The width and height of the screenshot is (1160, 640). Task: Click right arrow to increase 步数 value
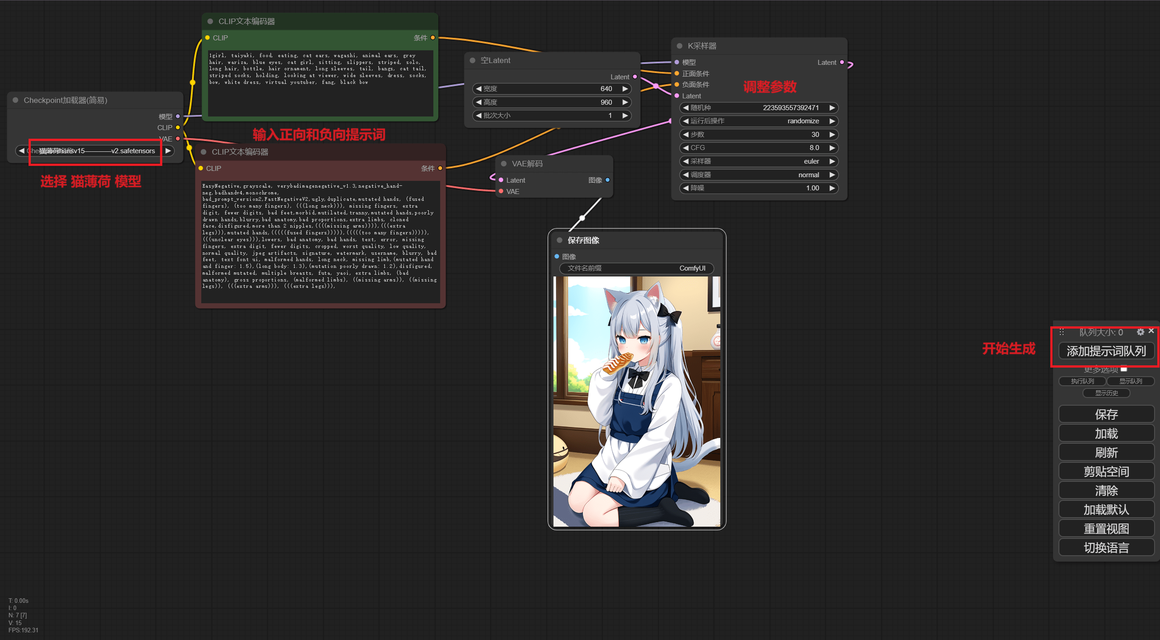[832, 135]
